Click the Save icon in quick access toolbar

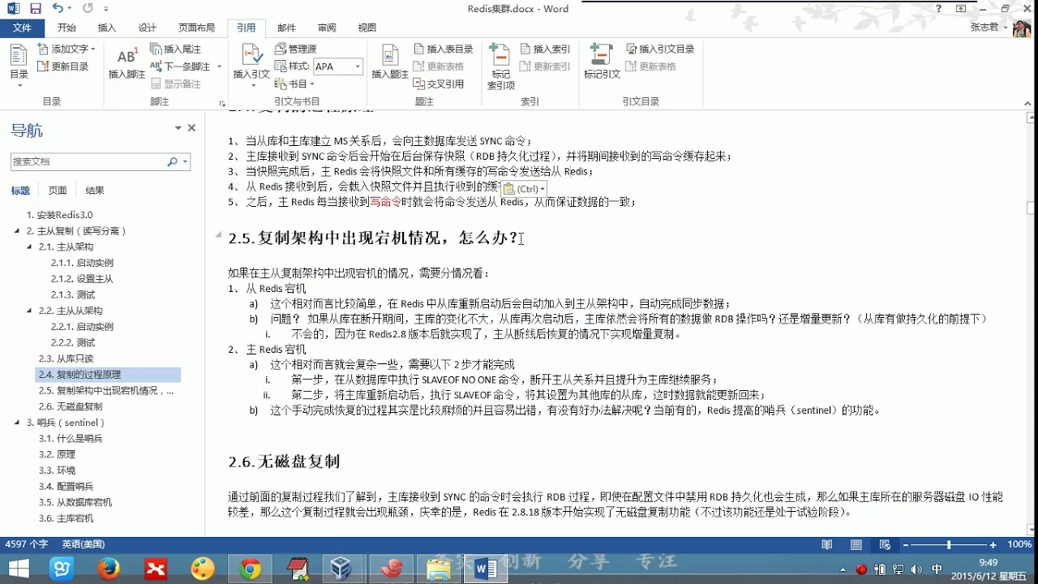click(36, 9)
